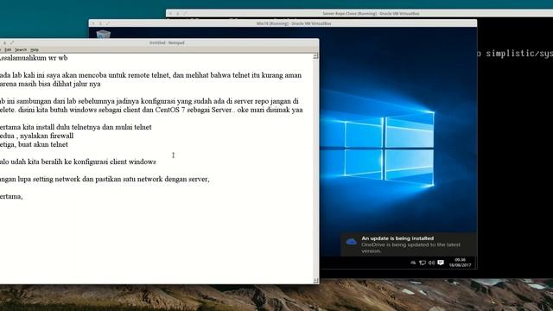Screen dimensions: 553x311
Task: Click the line 'jangan lupa setting network'
Action: [105, 179]
